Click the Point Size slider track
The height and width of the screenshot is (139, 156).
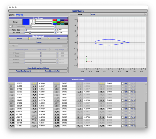coord(40,30)
